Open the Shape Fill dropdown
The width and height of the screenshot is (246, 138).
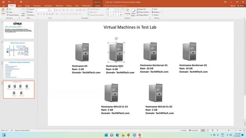click(x=142, y=9)
